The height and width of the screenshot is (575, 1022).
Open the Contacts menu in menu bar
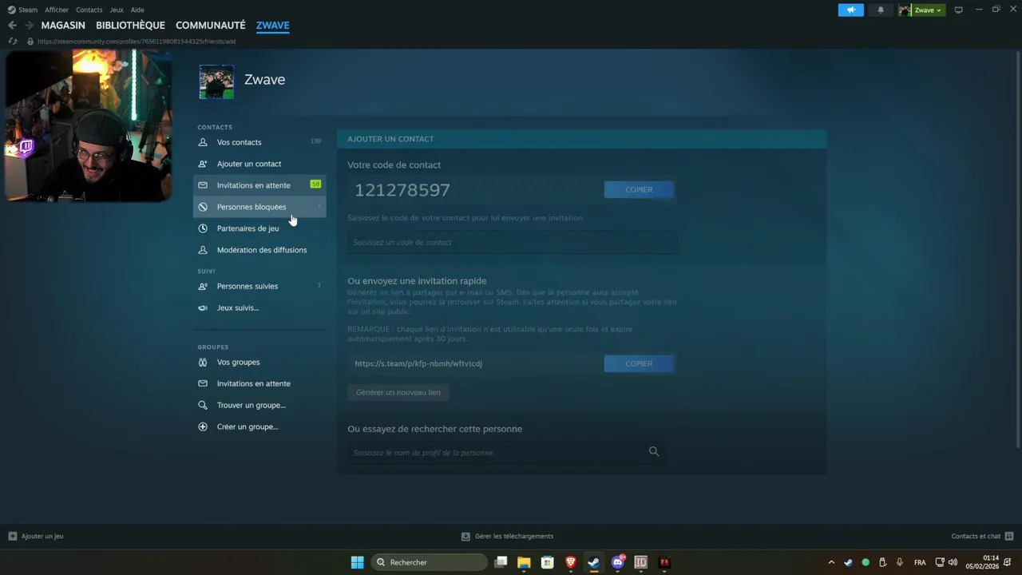[89, 10]
